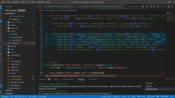Open the File menu
The image size is (175, 98).
3,2
